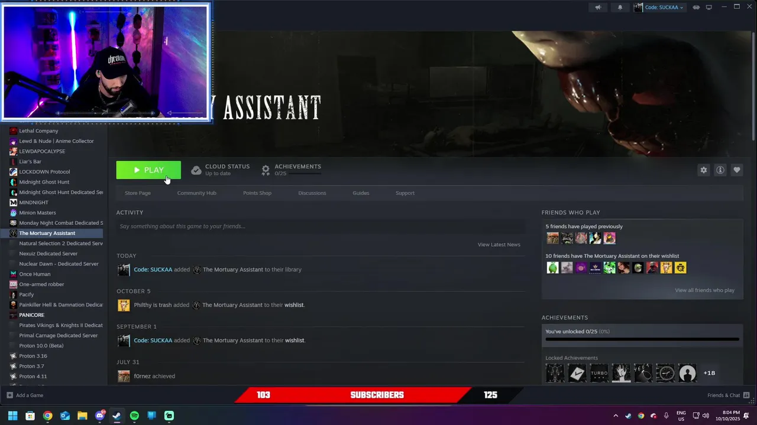
Task: Open the ENG US language switcher
Action: 681,416
